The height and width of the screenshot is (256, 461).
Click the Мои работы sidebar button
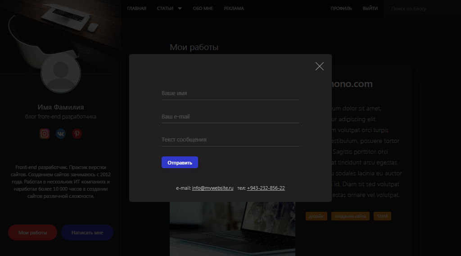click(x=32, y=233)
